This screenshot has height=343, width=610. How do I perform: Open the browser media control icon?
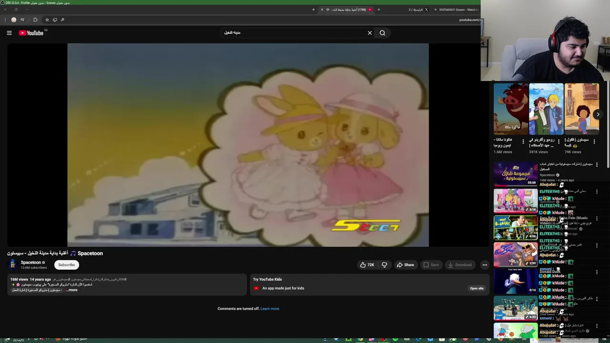22,20
